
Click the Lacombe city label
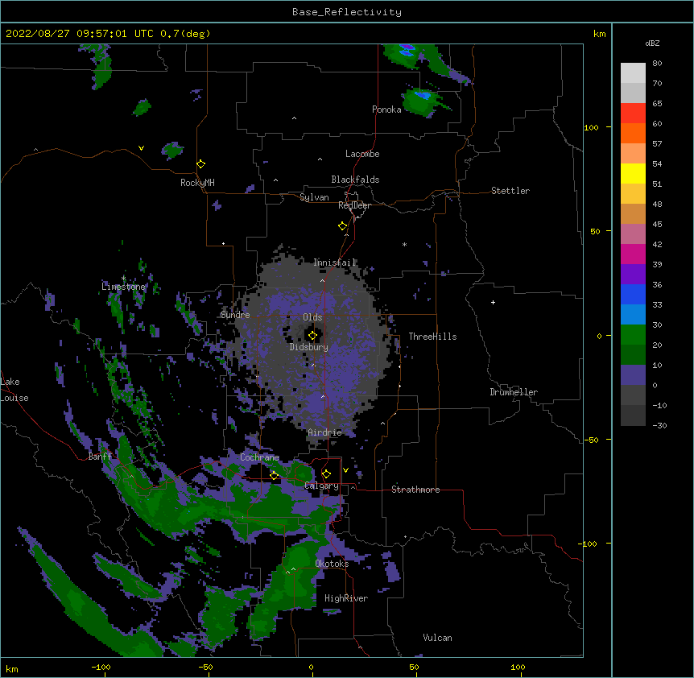click(362, 154)
